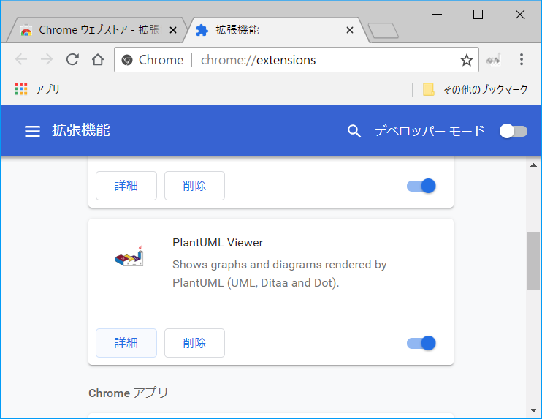The image size is (542, 419).
Task: Maximize the Chrome window
Action: (478, 15)
